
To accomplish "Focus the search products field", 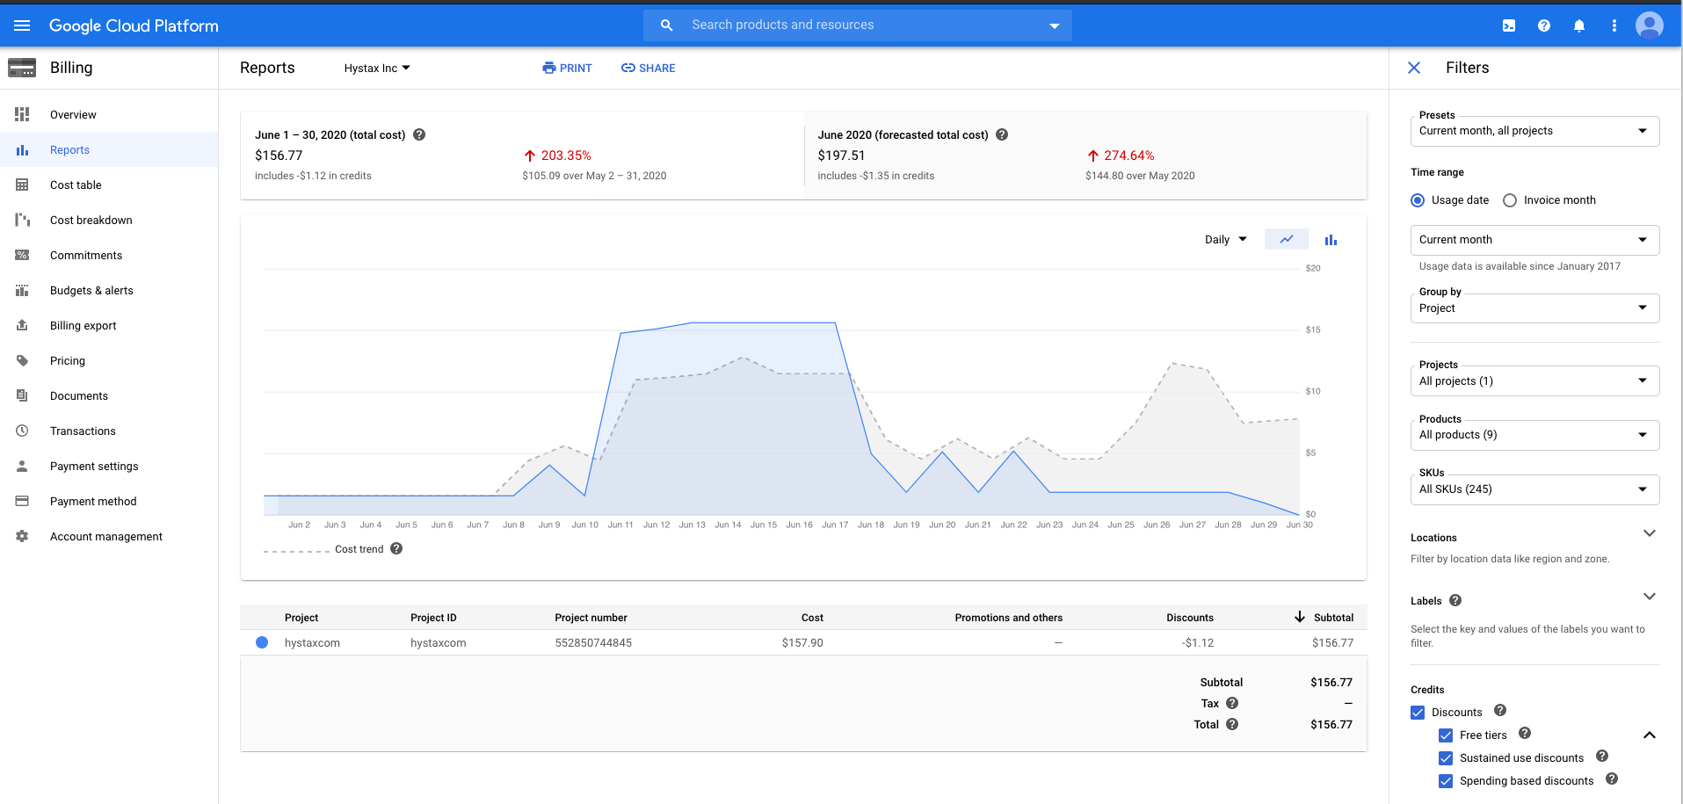I will (858, 25).
